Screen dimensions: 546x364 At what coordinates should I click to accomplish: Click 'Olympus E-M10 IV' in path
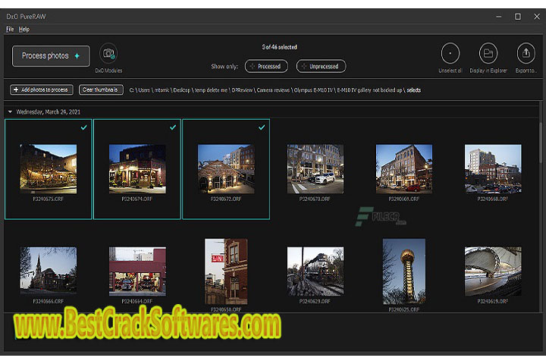pos(313,90)
